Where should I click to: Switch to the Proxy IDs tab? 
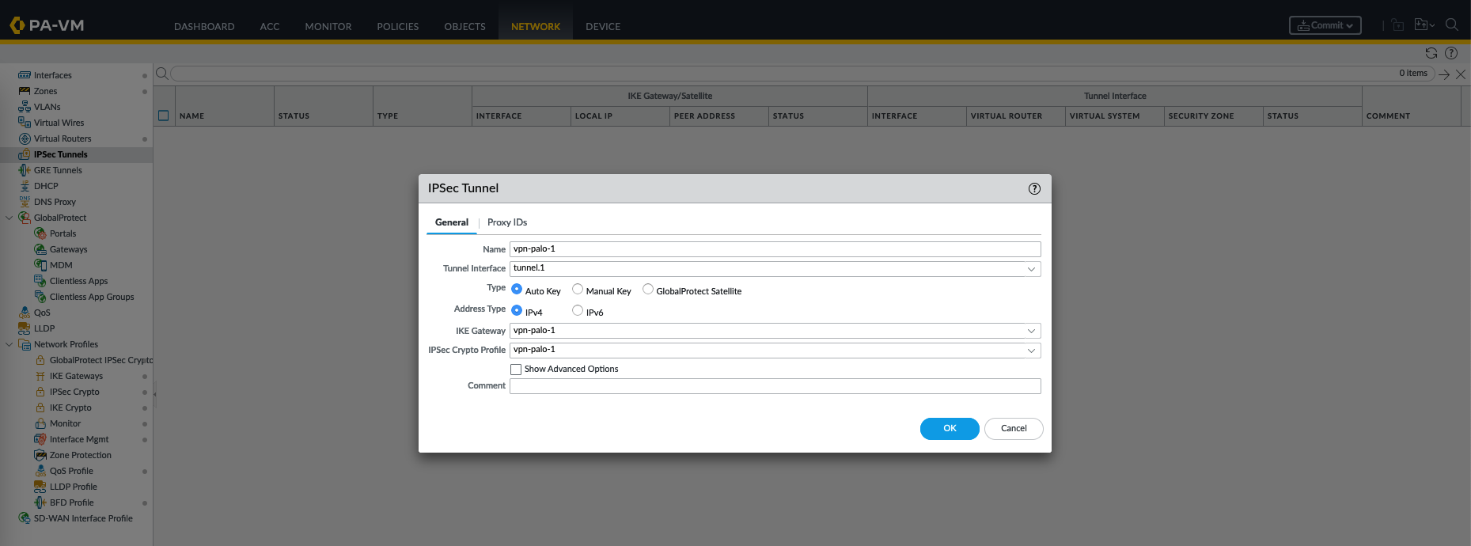(x=506, y=222)
